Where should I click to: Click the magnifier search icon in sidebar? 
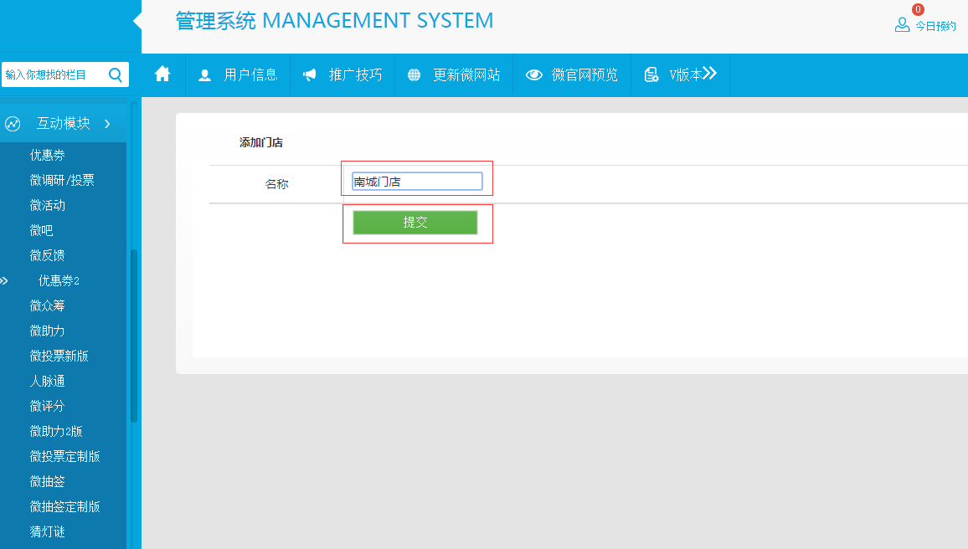click(116, 74)
